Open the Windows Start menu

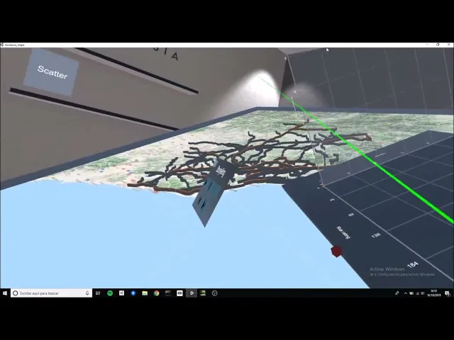tap(5, 293)
